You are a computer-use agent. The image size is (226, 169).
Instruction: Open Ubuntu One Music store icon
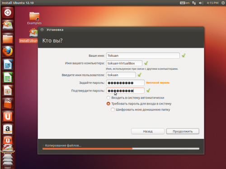point(8,140)
